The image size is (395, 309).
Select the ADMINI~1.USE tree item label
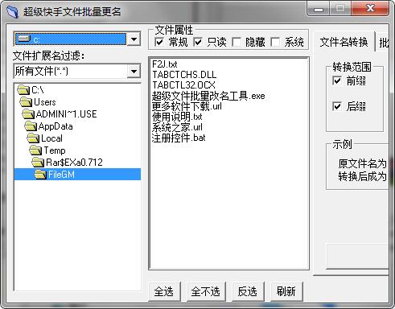[x=66, y=114]
